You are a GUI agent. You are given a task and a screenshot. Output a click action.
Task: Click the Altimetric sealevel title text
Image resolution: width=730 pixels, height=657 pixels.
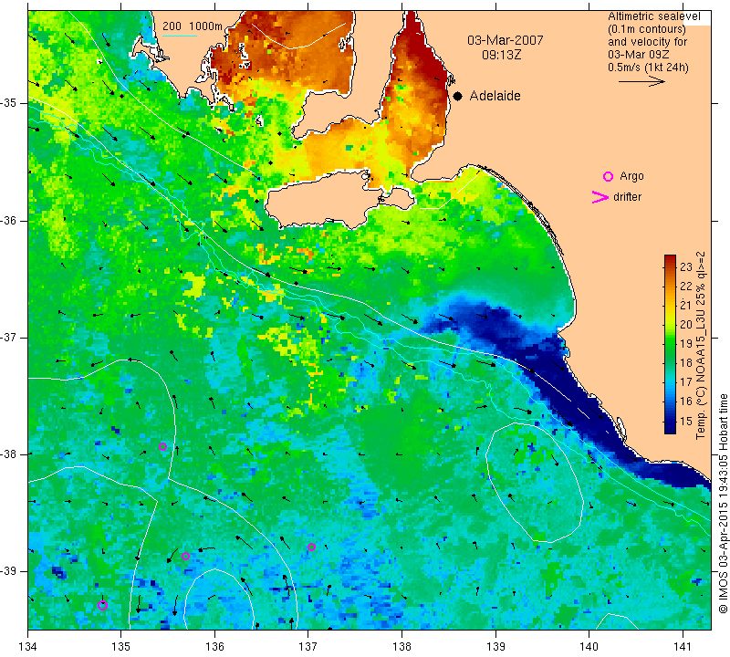[x=654, y=16]
